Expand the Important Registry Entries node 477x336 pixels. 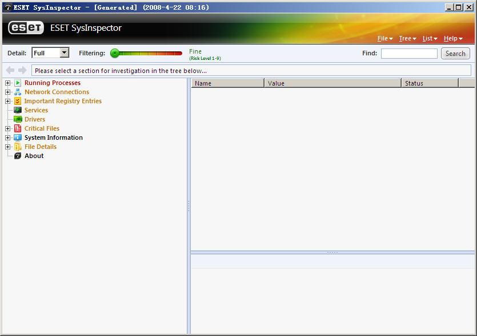click(x=7, y=101)
